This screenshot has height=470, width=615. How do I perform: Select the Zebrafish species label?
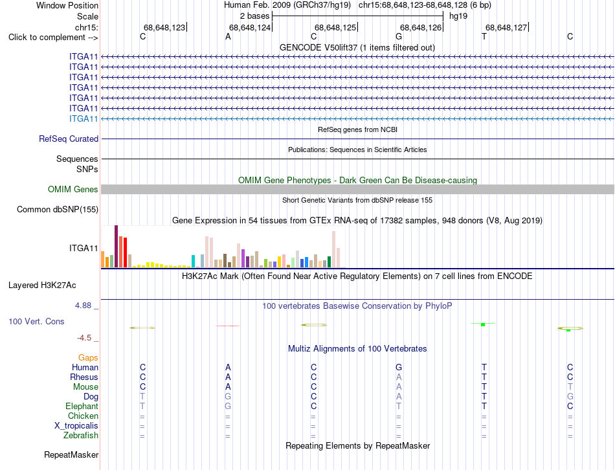(x=81, y=435)
